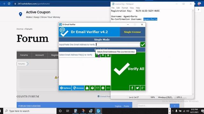
Task: Click the Username: AgamirBarta line in Notepad
Action: tap(124, 16)
